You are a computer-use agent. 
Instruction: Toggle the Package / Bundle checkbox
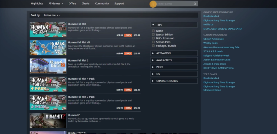(x=154, y=46)
